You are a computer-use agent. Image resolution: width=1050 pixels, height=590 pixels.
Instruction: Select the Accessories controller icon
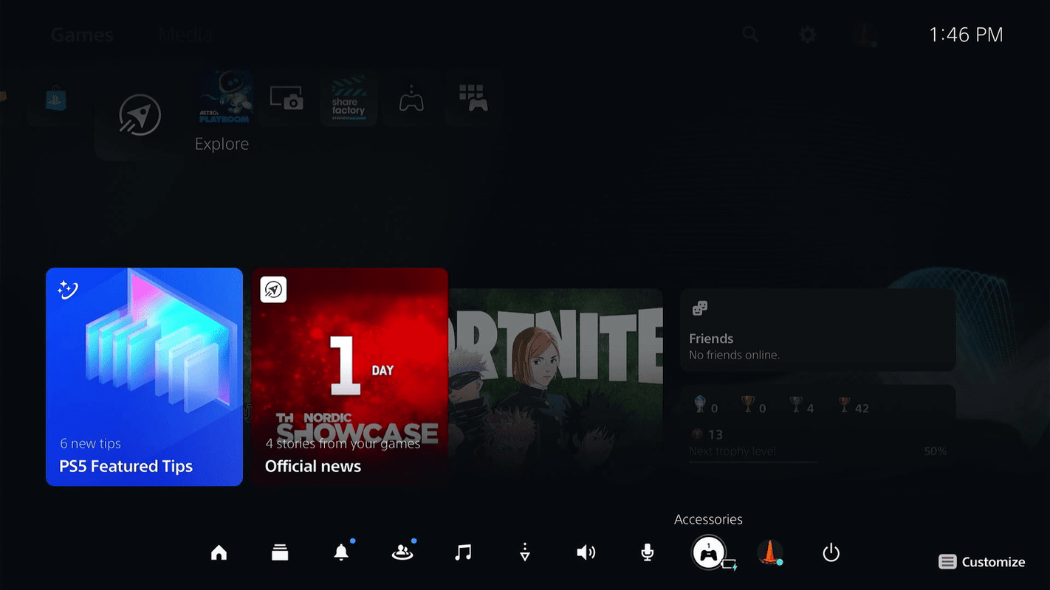point(708,552)
